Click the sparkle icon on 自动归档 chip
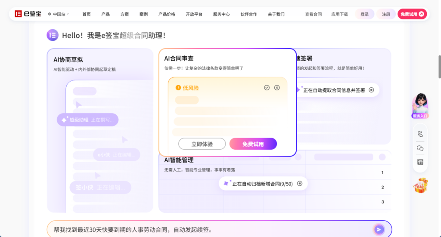The width and height of the screenshot is (441, 237). pos(227,183)
